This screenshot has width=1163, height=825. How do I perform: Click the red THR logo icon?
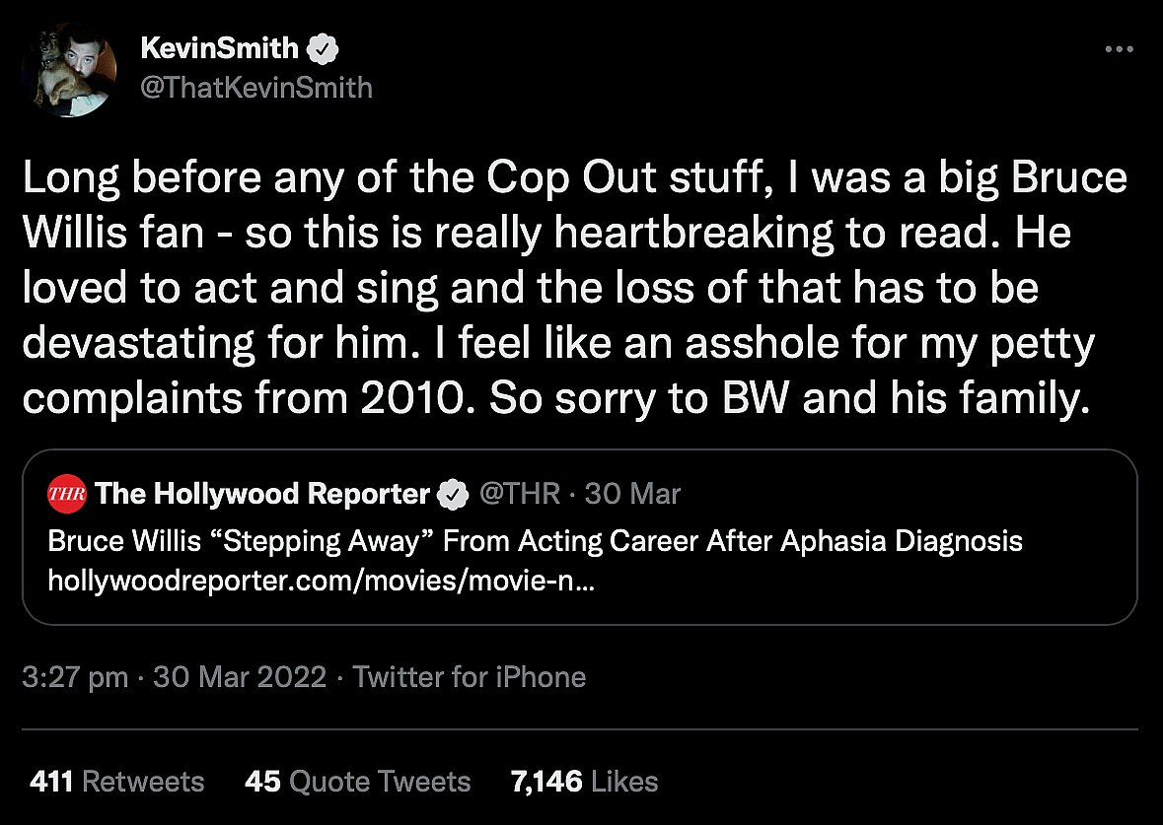click(x=67, y=493)
